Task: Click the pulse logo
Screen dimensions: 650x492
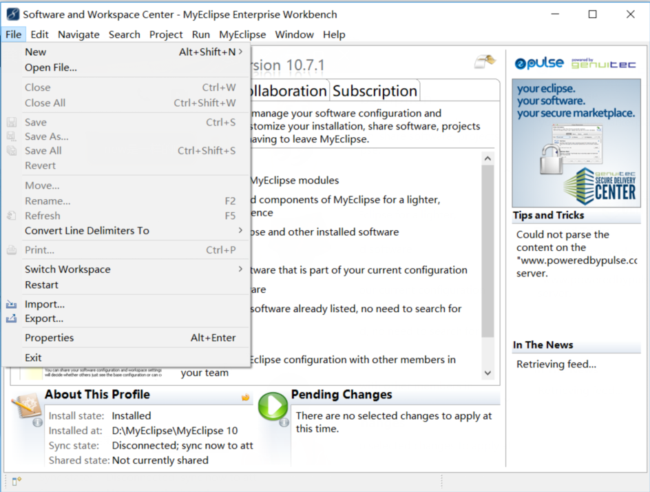Action: coord(539,63)
